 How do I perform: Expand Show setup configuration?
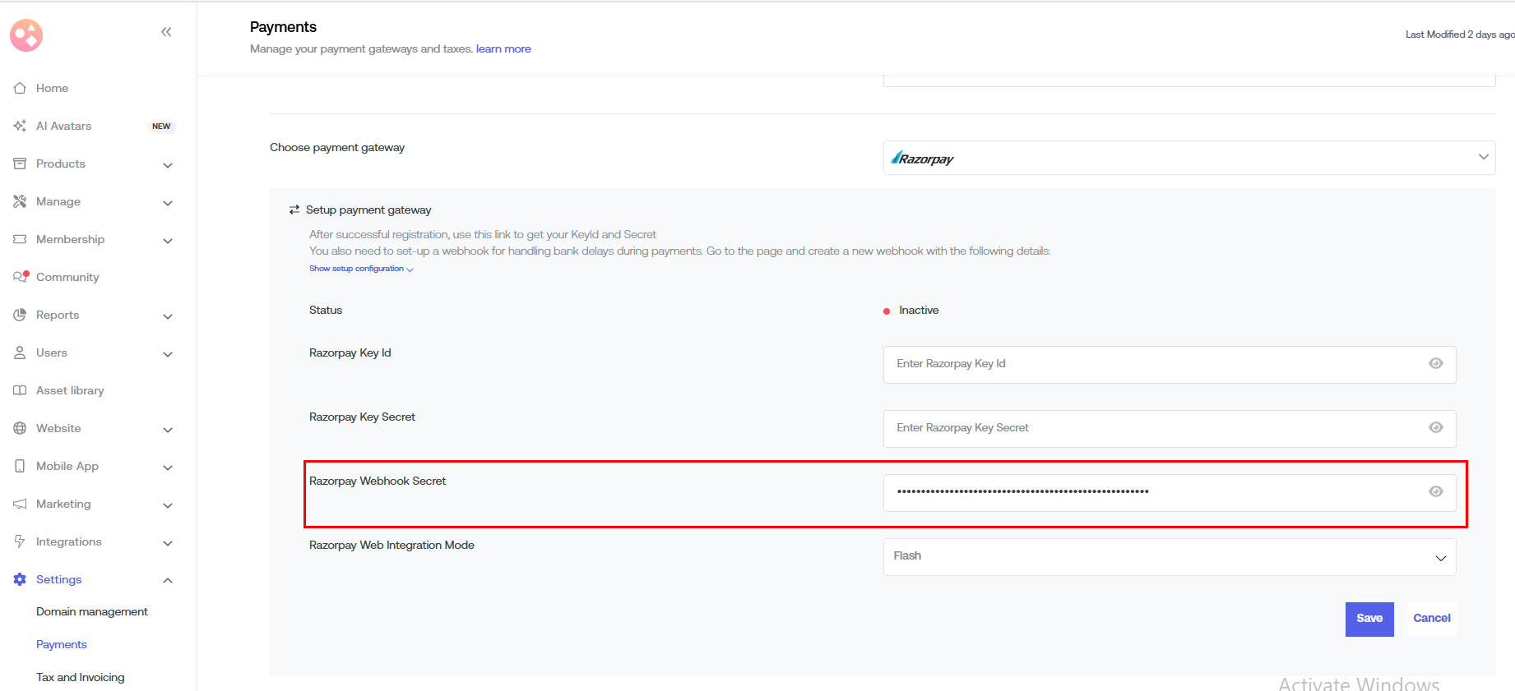point(361,269)
